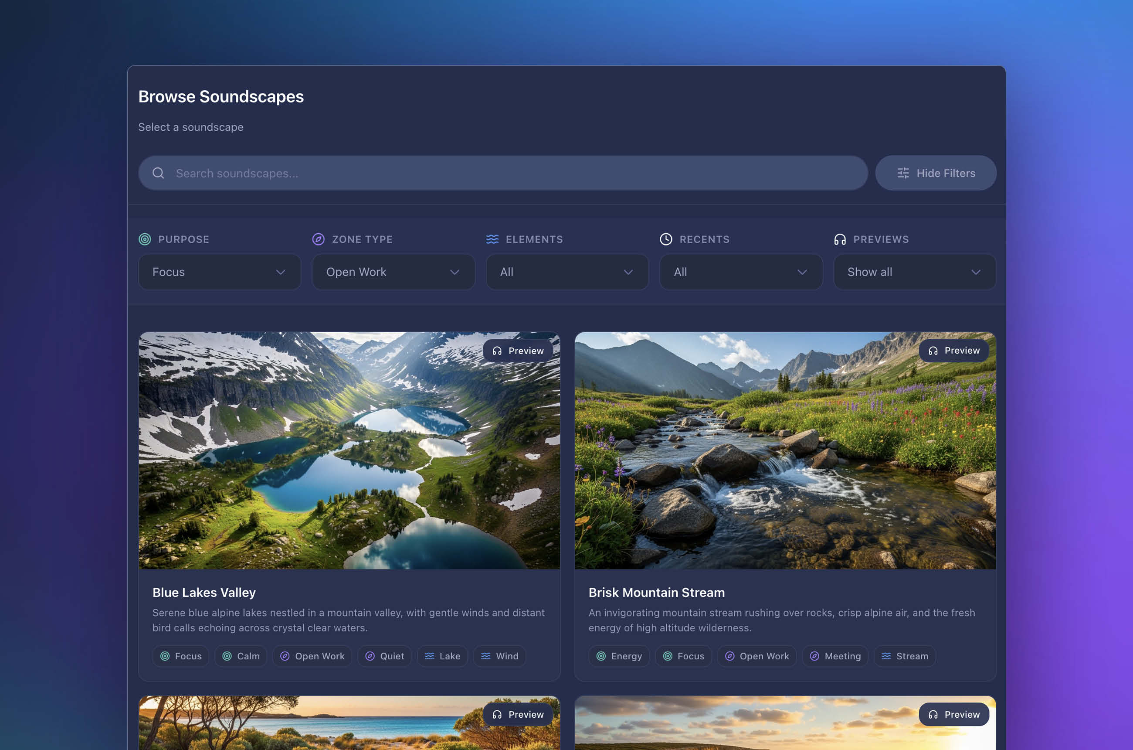The image size is (1133, 750).
Task: Preview the Brisk Mountain Stream soundscape
Action: (x=954, y=351)
